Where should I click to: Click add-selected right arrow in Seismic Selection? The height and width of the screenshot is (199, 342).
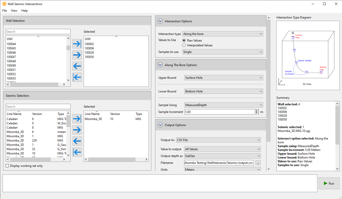[77, 130]
